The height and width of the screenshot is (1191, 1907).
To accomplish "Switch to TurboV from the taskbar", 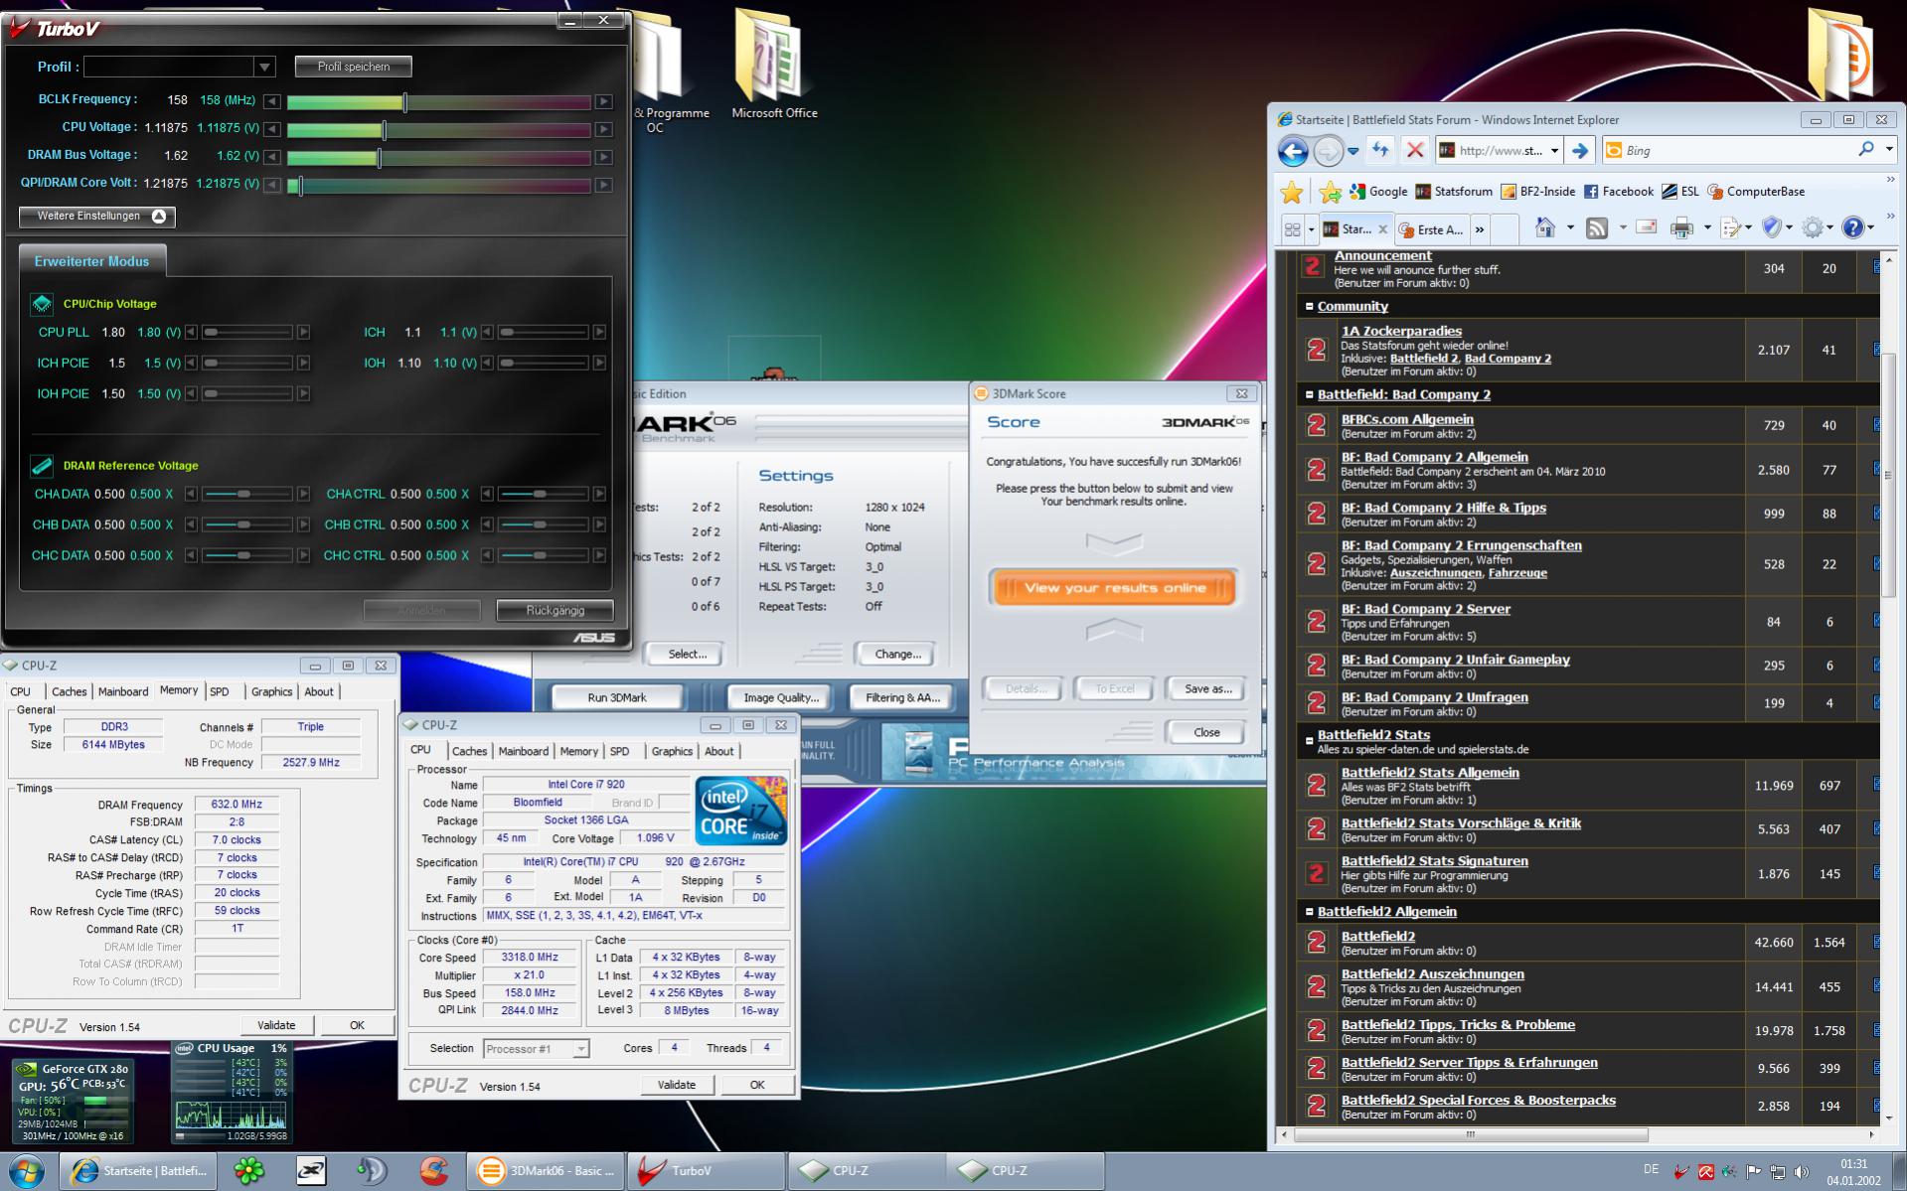I will 707,1171.
